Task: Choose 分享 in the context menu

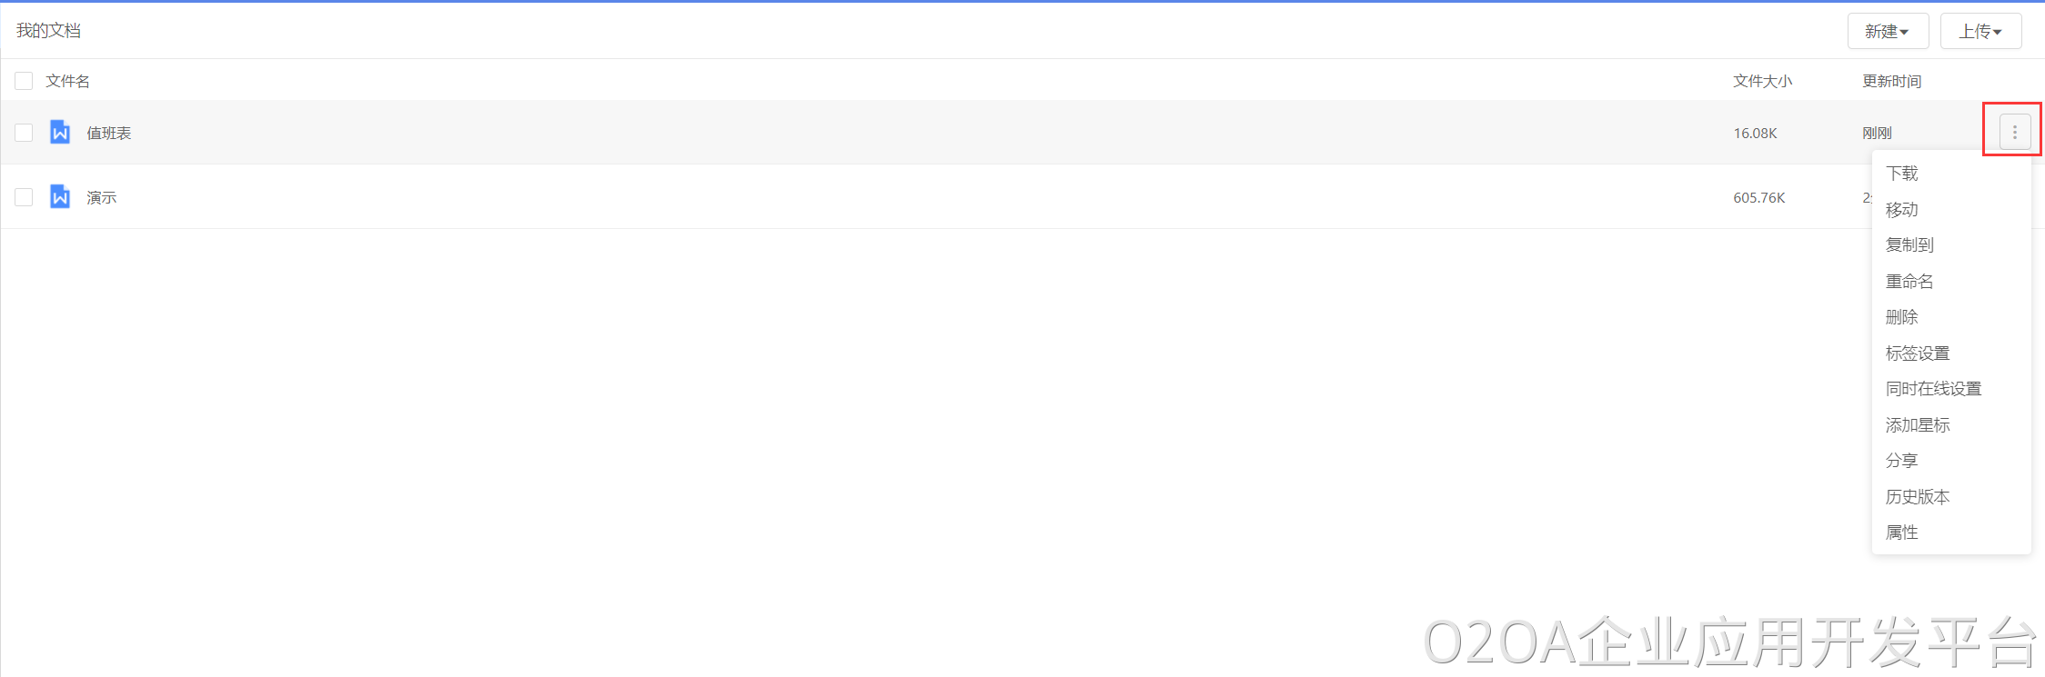Action: (1901, 460)
